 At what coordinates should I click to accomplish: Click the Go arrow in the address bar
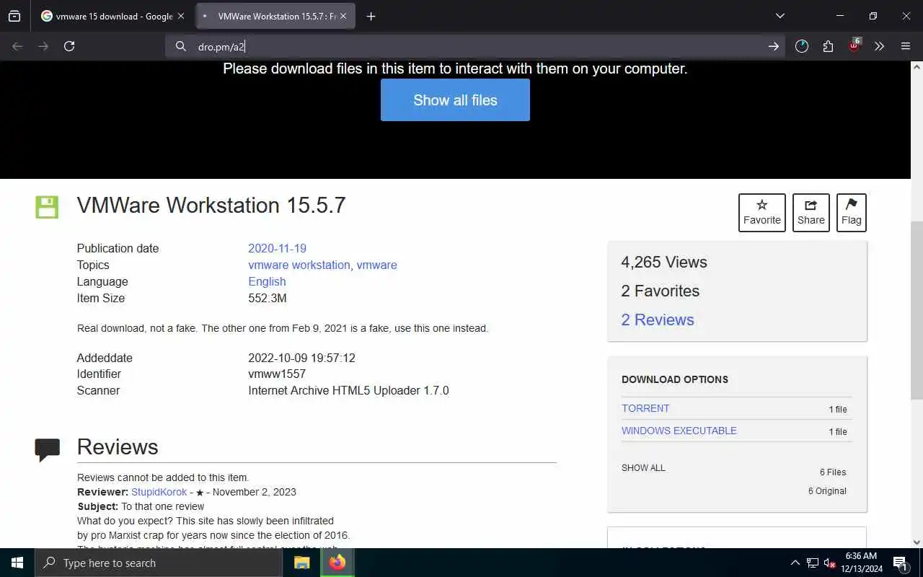(773, 46)
